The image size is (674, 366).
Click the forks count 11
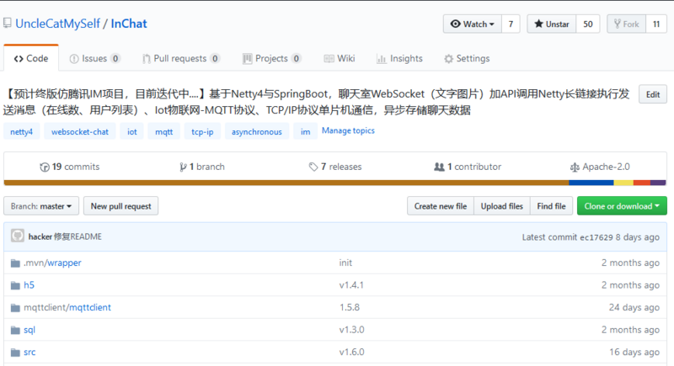pyautogui.click(x=656, y=24)
